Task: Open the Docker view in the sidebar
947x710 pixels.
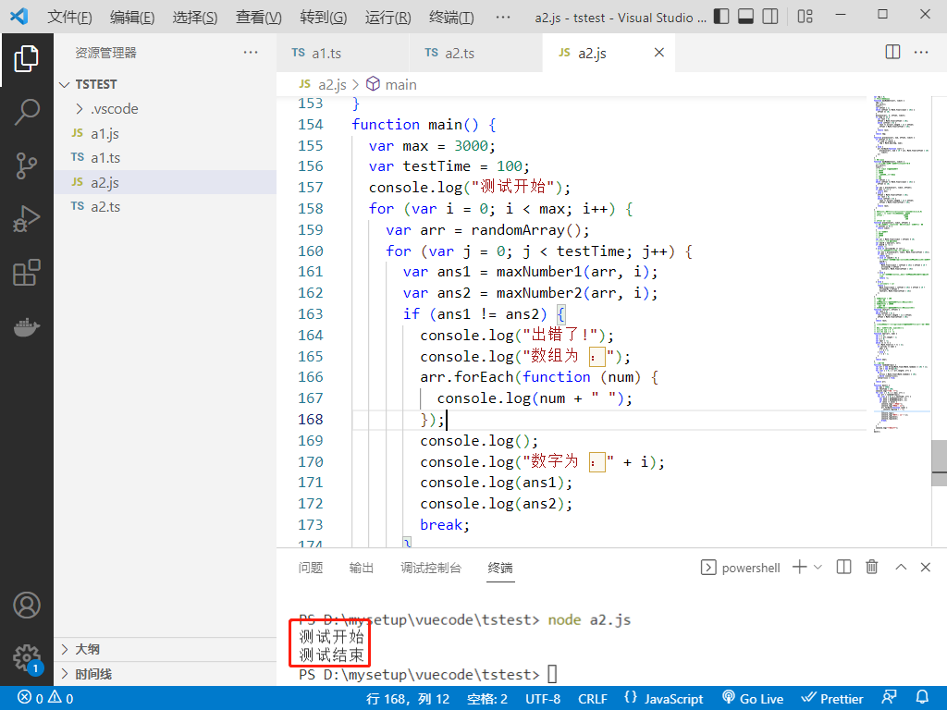Action: (27, 325)
